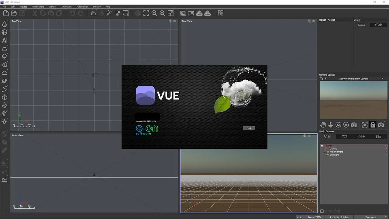Start the NPR render icon
389x219 pixels.
(199, 13)
